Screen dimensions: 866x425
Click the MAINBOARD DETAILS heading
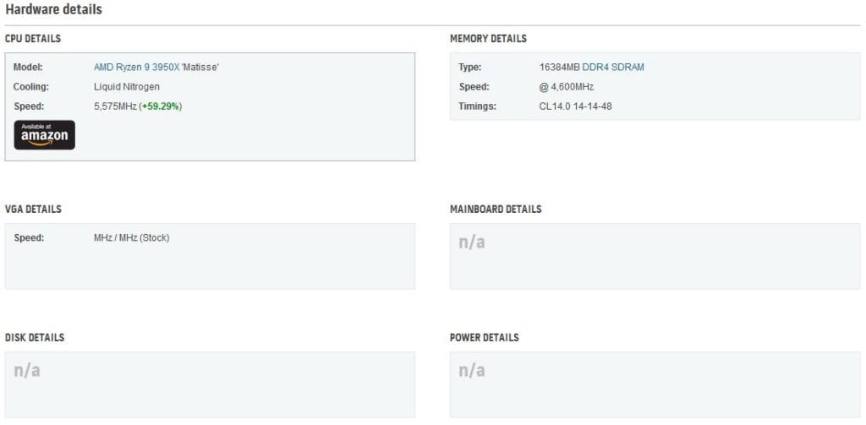pos(496,210)
